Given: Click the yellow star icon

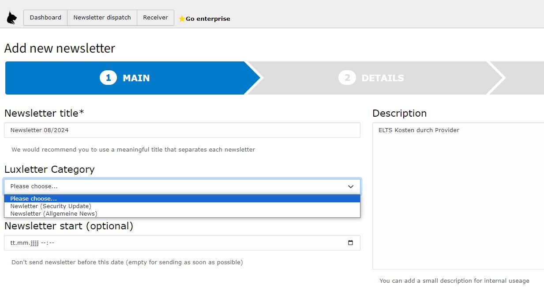Looking at the screenshot, I should point(182,19).
